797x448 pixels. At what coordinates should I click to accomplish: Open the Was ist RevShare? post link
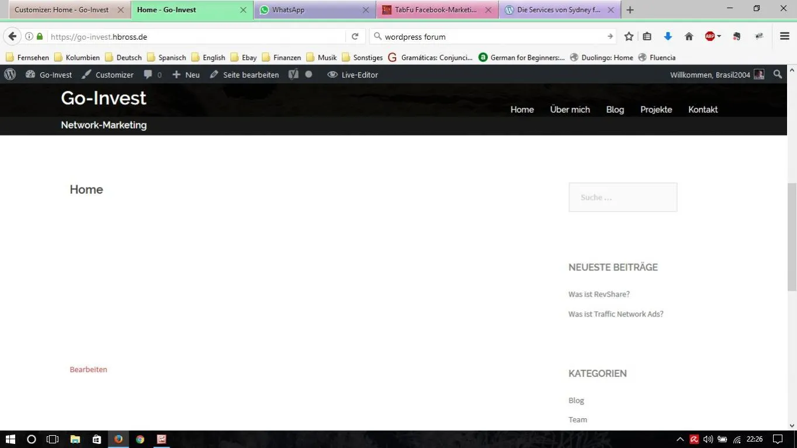point(599,294)
